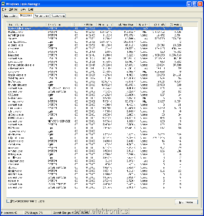Click the window resize grip corner
This screenshot has width=204, height=216.
(x=202, y=213)
